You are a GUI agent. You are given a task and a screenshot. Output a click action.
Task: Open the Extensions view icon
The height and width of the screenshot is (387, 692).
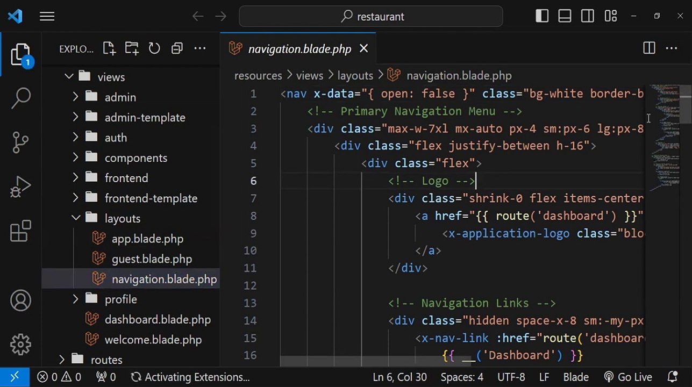(20, 232)
